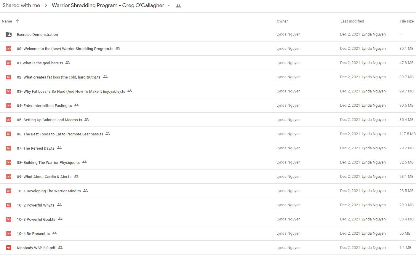Select 04- Enter Intermittent Fasting.ts file name
The height and width of the screenshot is (256, 416).
tap(44, 106)
